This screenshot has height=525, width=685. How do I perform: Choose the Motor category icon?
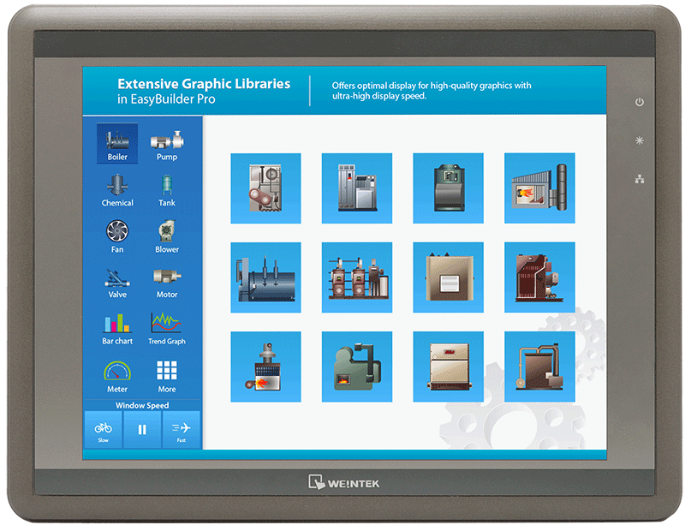click(x=167, y=281)
